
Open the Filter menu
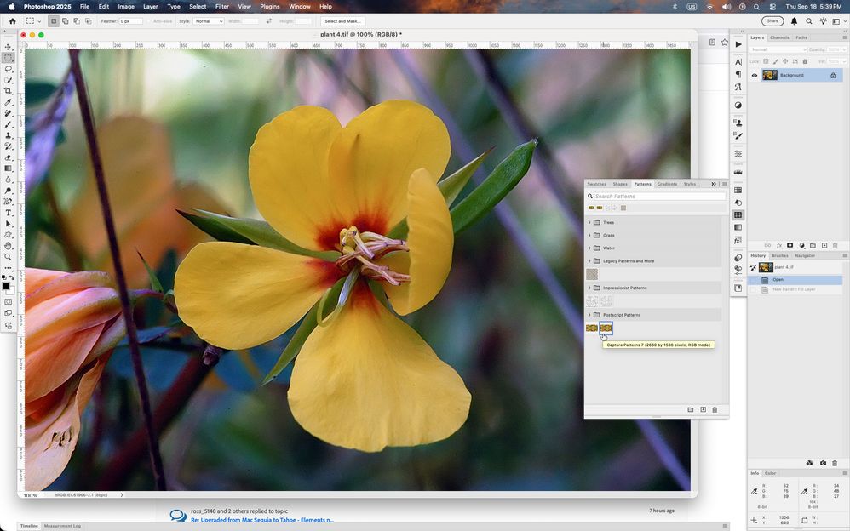[221, 6]
